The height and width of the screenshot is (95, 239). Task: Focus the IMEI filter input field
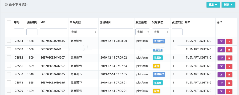point(53,32)
